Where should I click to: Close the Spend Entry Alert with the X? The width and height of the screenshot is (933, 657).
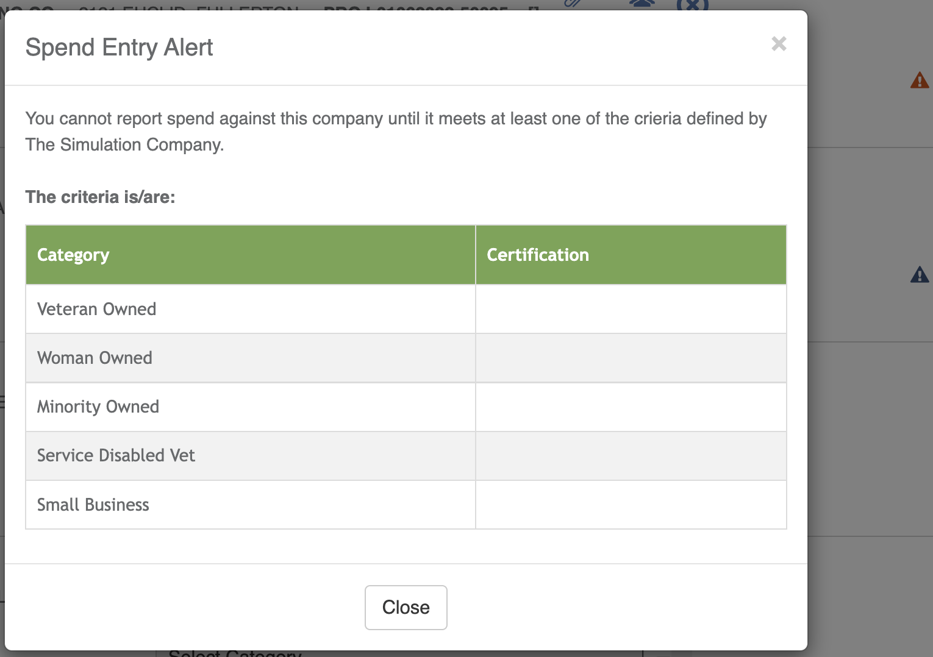tap(779, 44)
